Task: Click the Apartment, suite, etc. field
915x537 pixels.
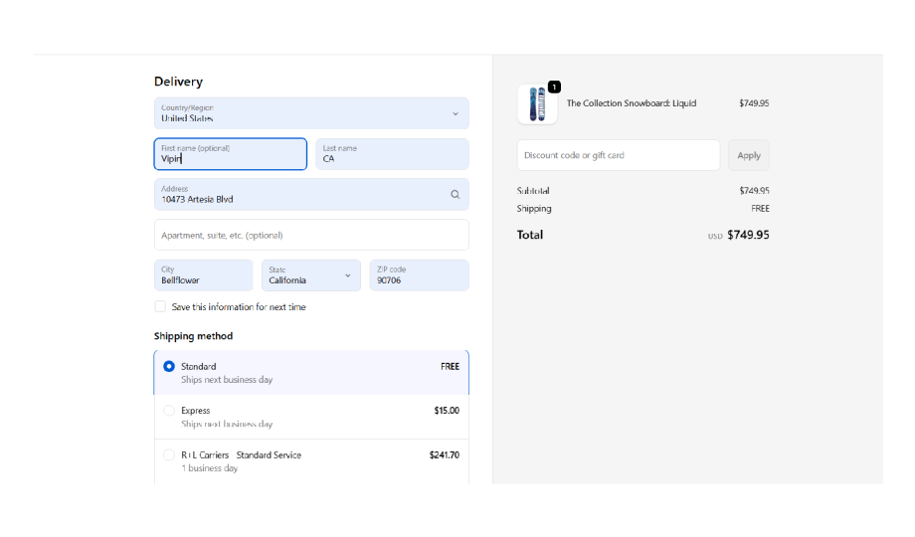Action: (310, 236)
